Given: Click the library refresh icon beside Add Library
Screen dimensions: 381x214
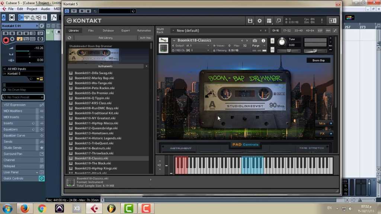Looking at the screenshot, I should 70,38.
